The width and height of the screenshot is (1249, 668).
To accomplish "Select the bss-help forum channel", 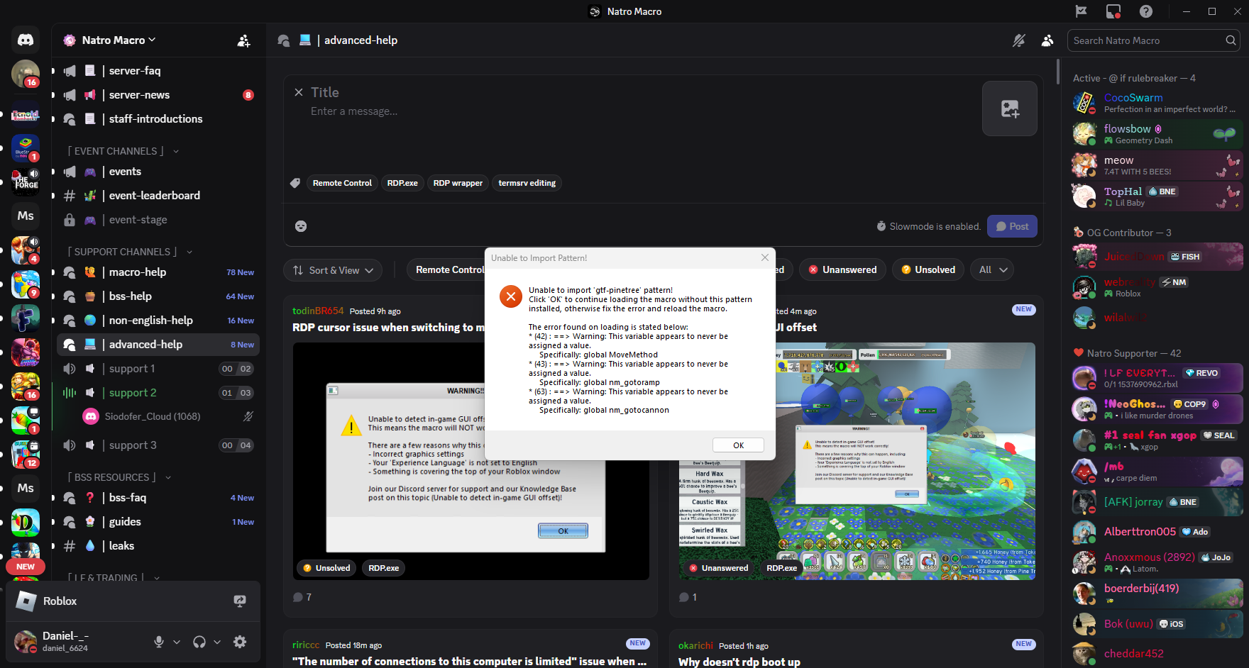I will [158, 296].
